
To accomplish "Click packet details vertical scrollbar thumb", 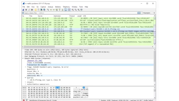I will point(155,66).
